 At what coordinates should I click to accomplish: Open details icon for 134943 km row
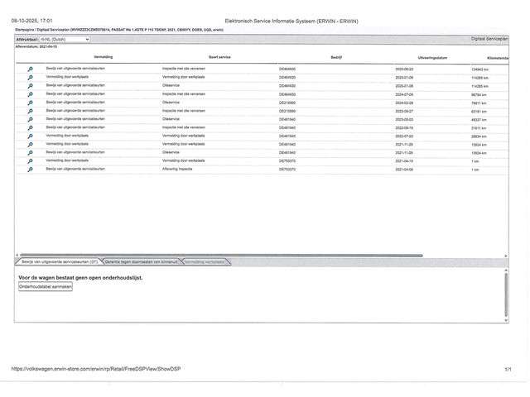click(31, 69)
